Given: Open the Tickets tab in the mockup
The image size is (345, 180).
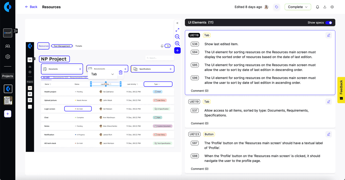Looking at the screenshot, I should coord(79,46).
